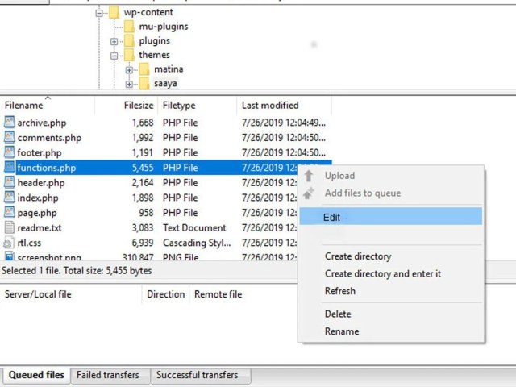Click the Direction column header

[165, 294]
